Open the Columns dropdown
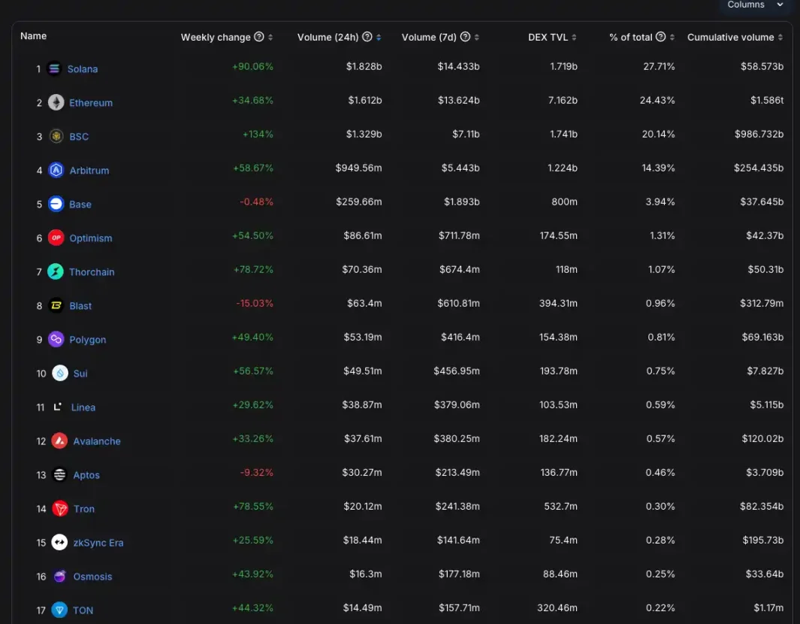Screen dimensions: 800x624 pyautogui.click(x=754, y=5)
